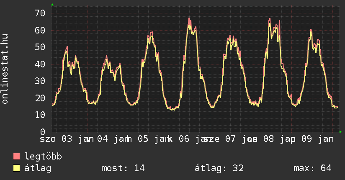Click the 'max: 64' statistic
Viewport: 345px width, 180px height.
[x=312, y=168]
